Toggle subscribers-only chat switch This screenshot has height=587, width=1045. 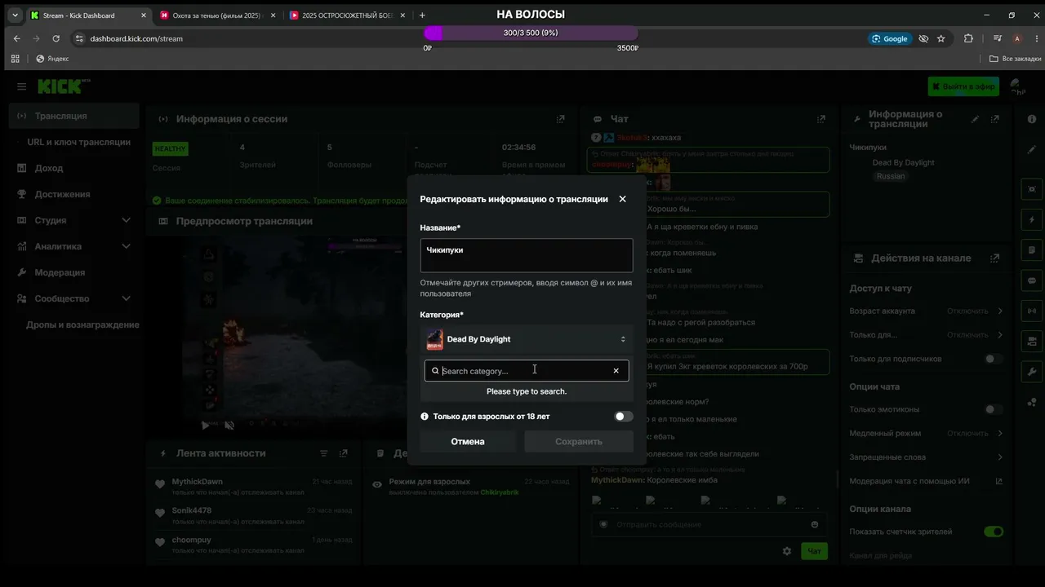point(994,359)
